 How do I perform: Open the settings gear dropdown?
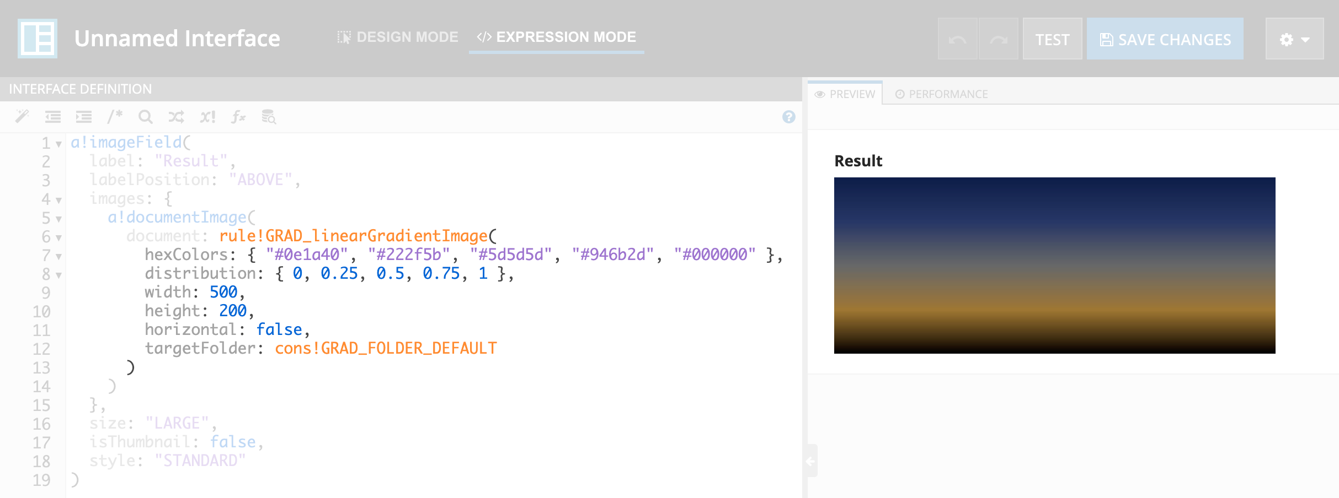[x=1294, y=39]
